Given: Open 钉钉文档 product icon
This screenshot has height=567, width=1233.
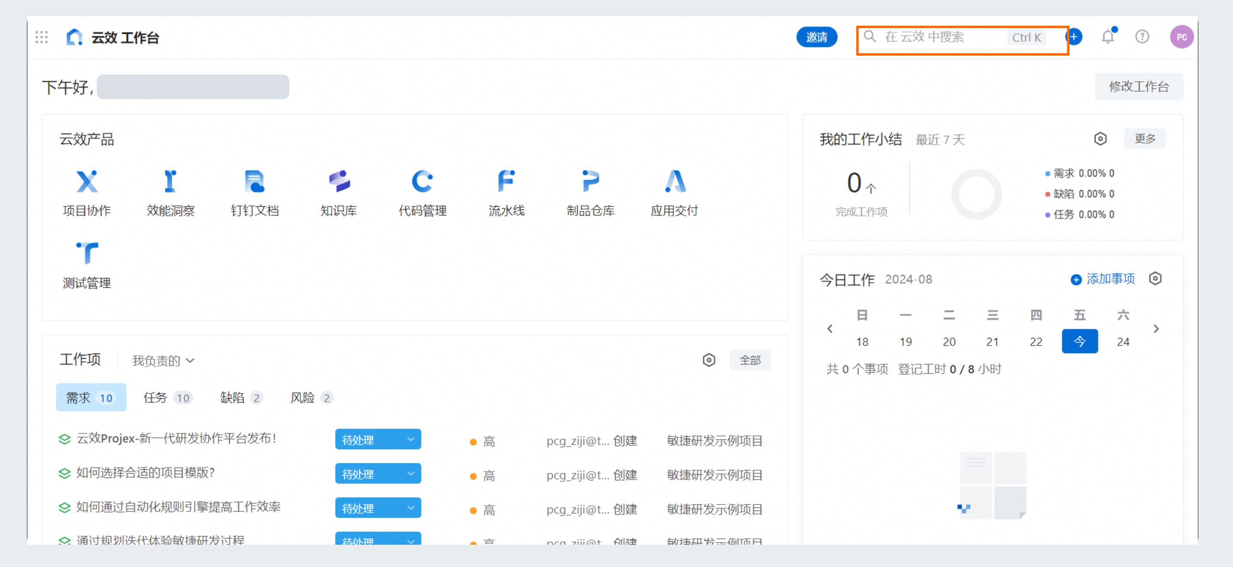Looking at the screenshot, I should click(255, 182).
